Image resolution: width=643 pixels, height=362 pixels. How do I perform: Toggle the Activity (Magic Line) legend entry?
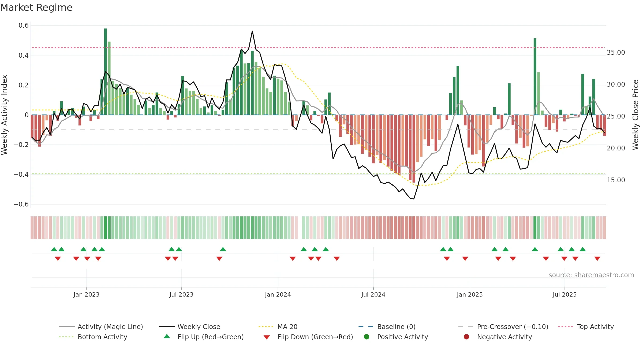click(101, 327)
